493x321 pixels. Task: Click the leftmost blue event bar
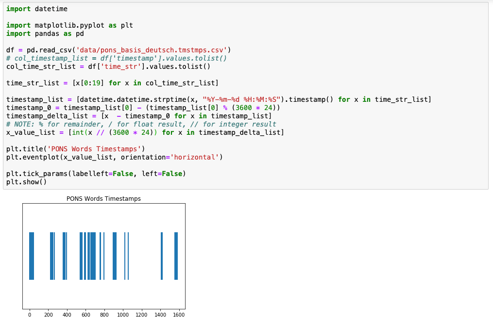tap(32, 256)
